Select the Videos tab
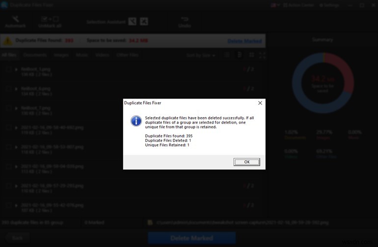The height and width of the screenshot is (247, 378). click(103, 55)
